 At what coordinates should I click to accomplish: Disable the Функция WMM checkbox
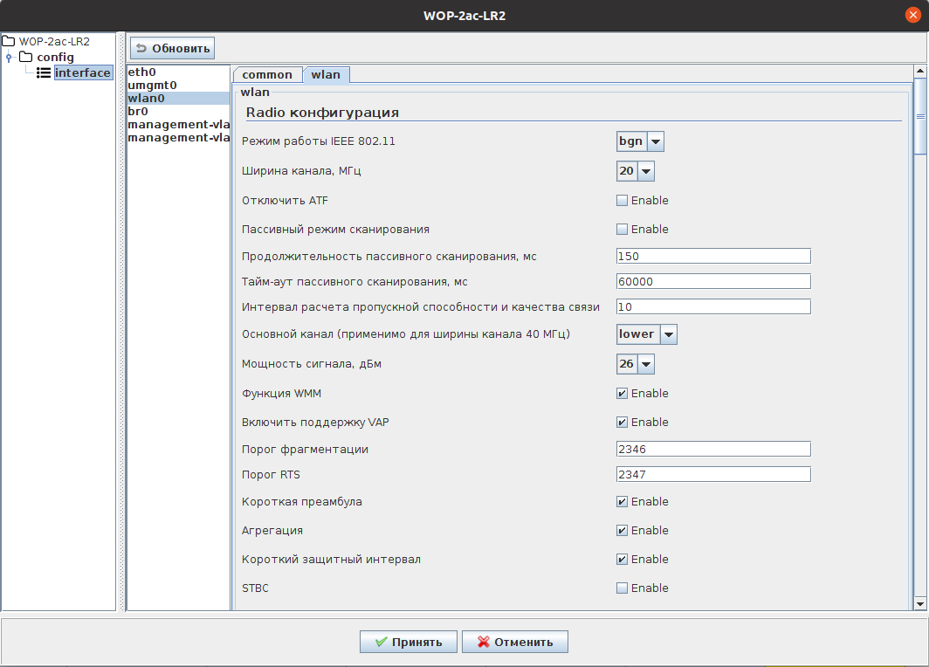(x=622, y=394)
